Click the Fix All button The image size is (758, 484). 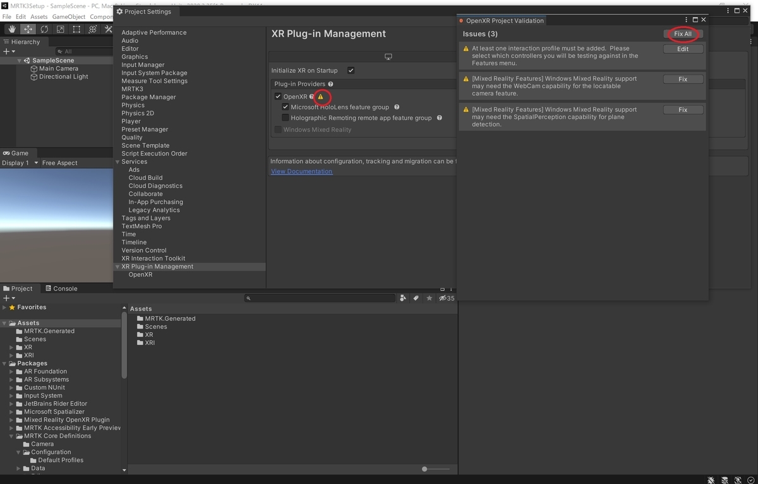click(x=683, y=34)
